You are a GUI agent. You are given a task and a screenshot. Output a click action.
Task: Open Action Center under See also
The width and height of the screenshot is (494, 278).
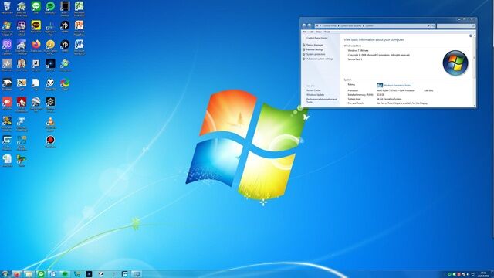(x=313, y=90)
